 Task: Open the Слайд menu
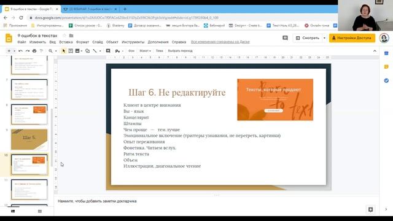[x=98, y=42]
